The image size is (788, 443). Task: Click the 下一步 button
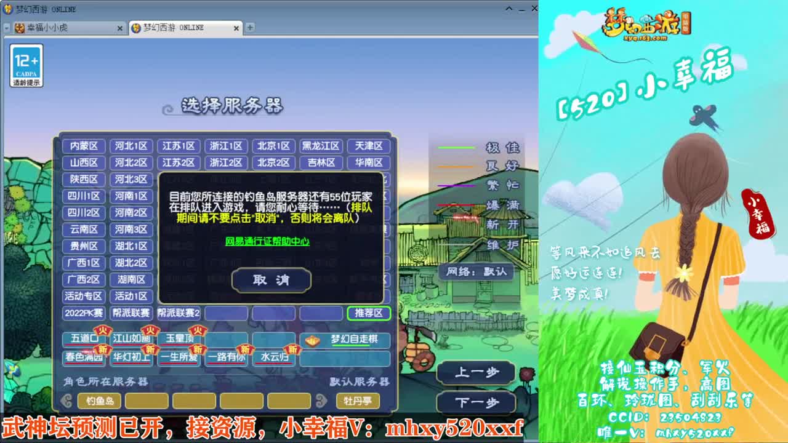(476, 403)
